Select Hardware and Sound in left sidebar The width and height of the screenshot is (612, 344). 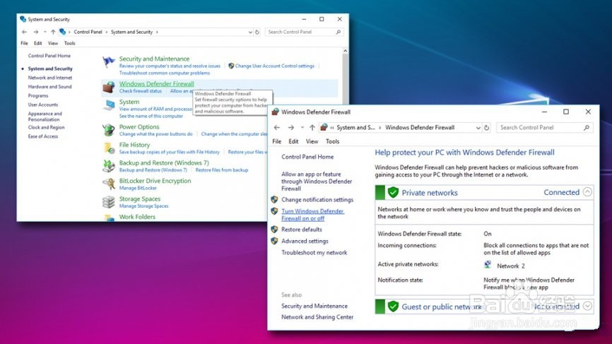coord(49,87)
